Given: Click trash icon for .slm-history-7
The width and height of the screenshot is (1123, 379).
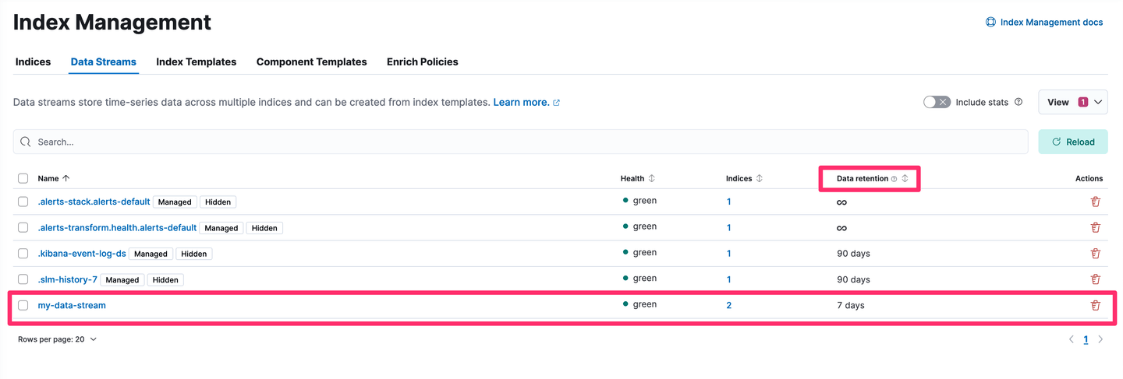Looking at the screenshot, I should pyautogui.click(x=1095, y=279).
